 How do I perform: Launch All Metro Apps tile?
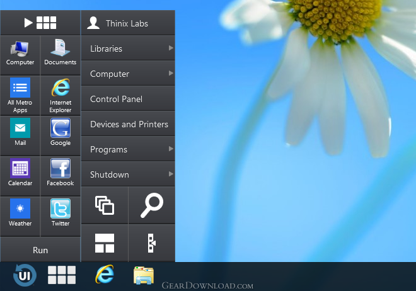point(20,95)
